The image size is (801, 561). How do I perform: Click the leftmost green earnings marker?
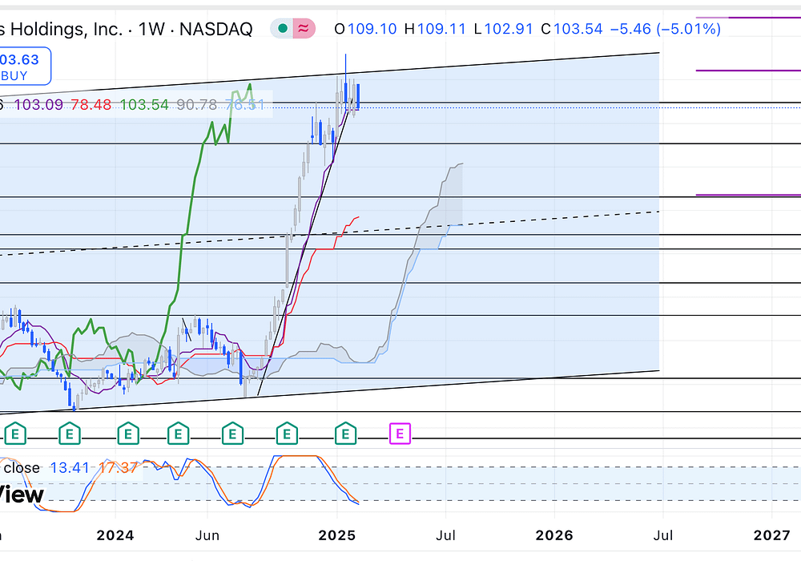(15, 434)
